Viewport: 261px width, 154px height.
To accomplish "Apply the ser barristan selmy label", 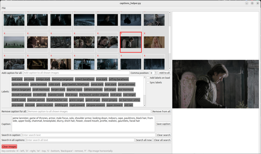I will pos(129,100).
